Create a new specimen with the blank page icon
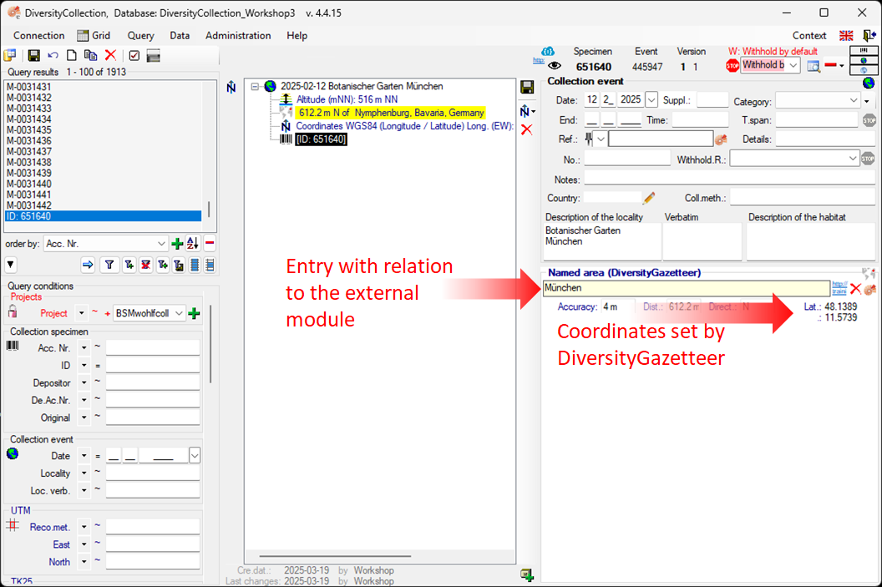Screen dimensions: 882x587 click(72, 55)
